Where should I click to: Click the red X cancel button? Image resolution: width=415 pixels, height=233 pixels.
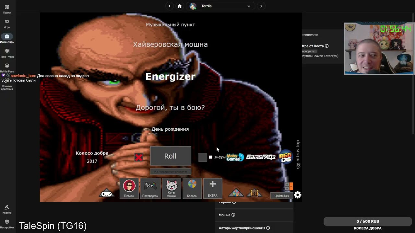pyautogui.click(x=139, y=157)
